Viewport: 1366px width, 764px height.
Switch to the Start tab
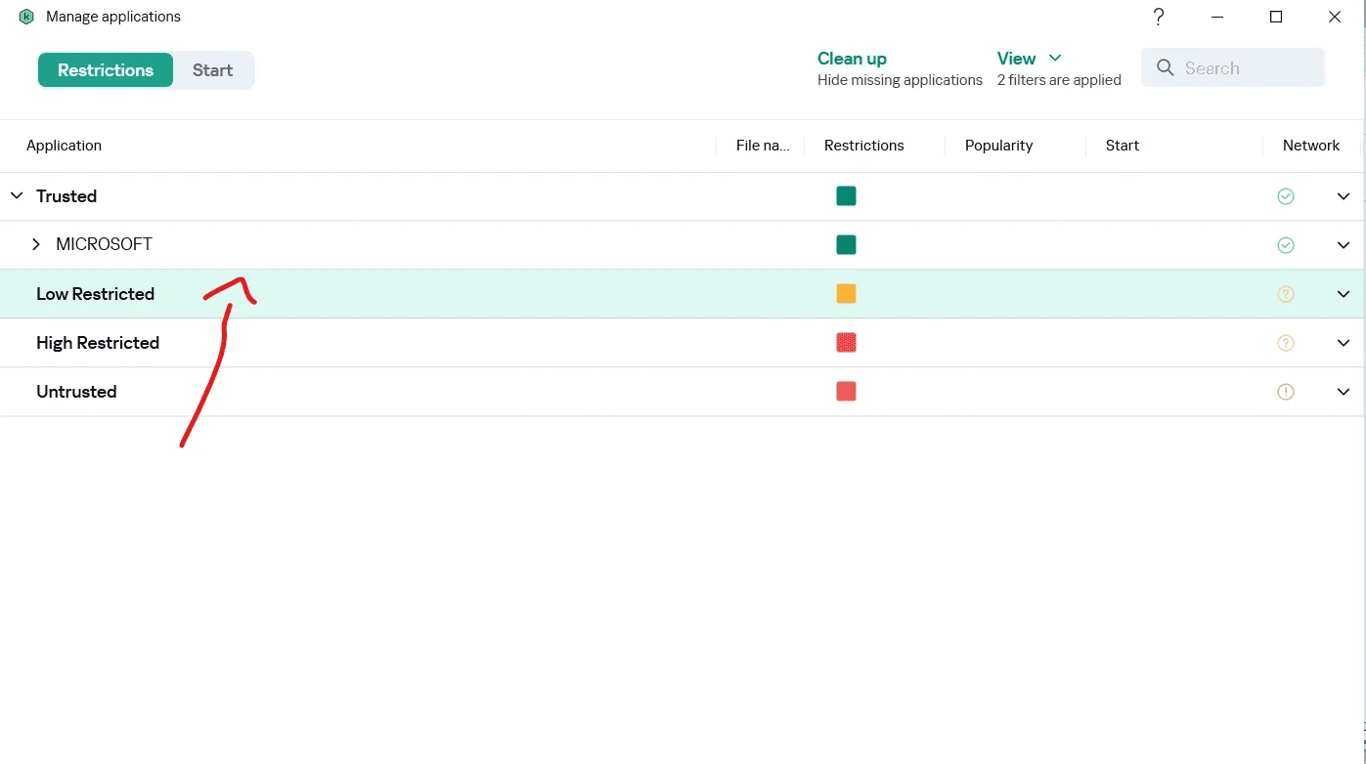pyautogui.click(x=212, y=70)
